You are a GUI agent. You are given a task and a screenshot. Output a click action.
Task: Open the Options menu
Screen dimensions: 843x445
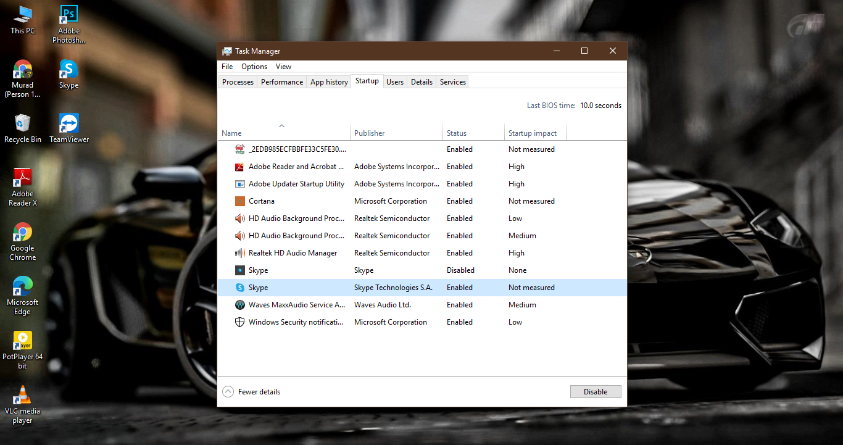click(x=254, y=67)
